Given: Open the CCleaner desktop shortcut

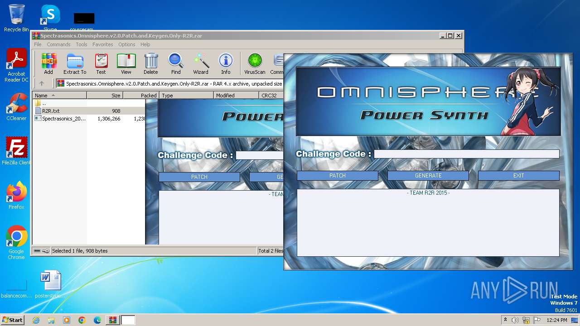Looking at the screenshot, I should (x=16, y=107).
